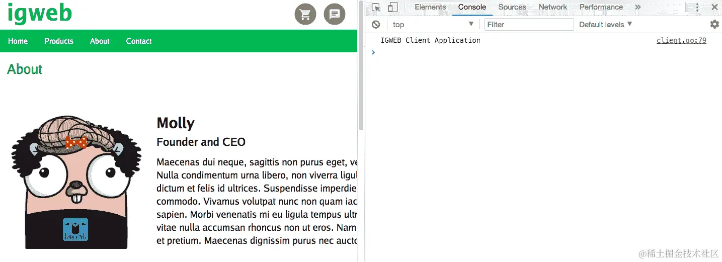Image resolution: width=722 pixels, height=262 pixels.
Task: Expand the Default levels dropdown
Action: pos(606,24)
